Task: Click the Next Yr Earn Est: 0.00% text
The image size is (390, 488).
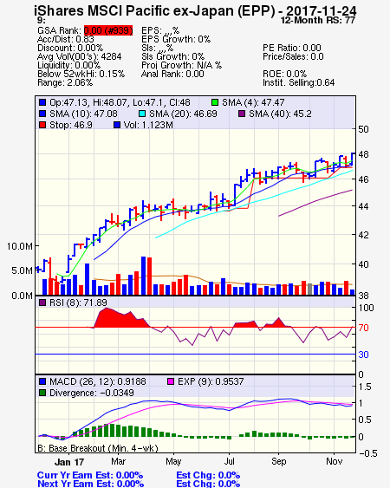Action: point(91,484)
